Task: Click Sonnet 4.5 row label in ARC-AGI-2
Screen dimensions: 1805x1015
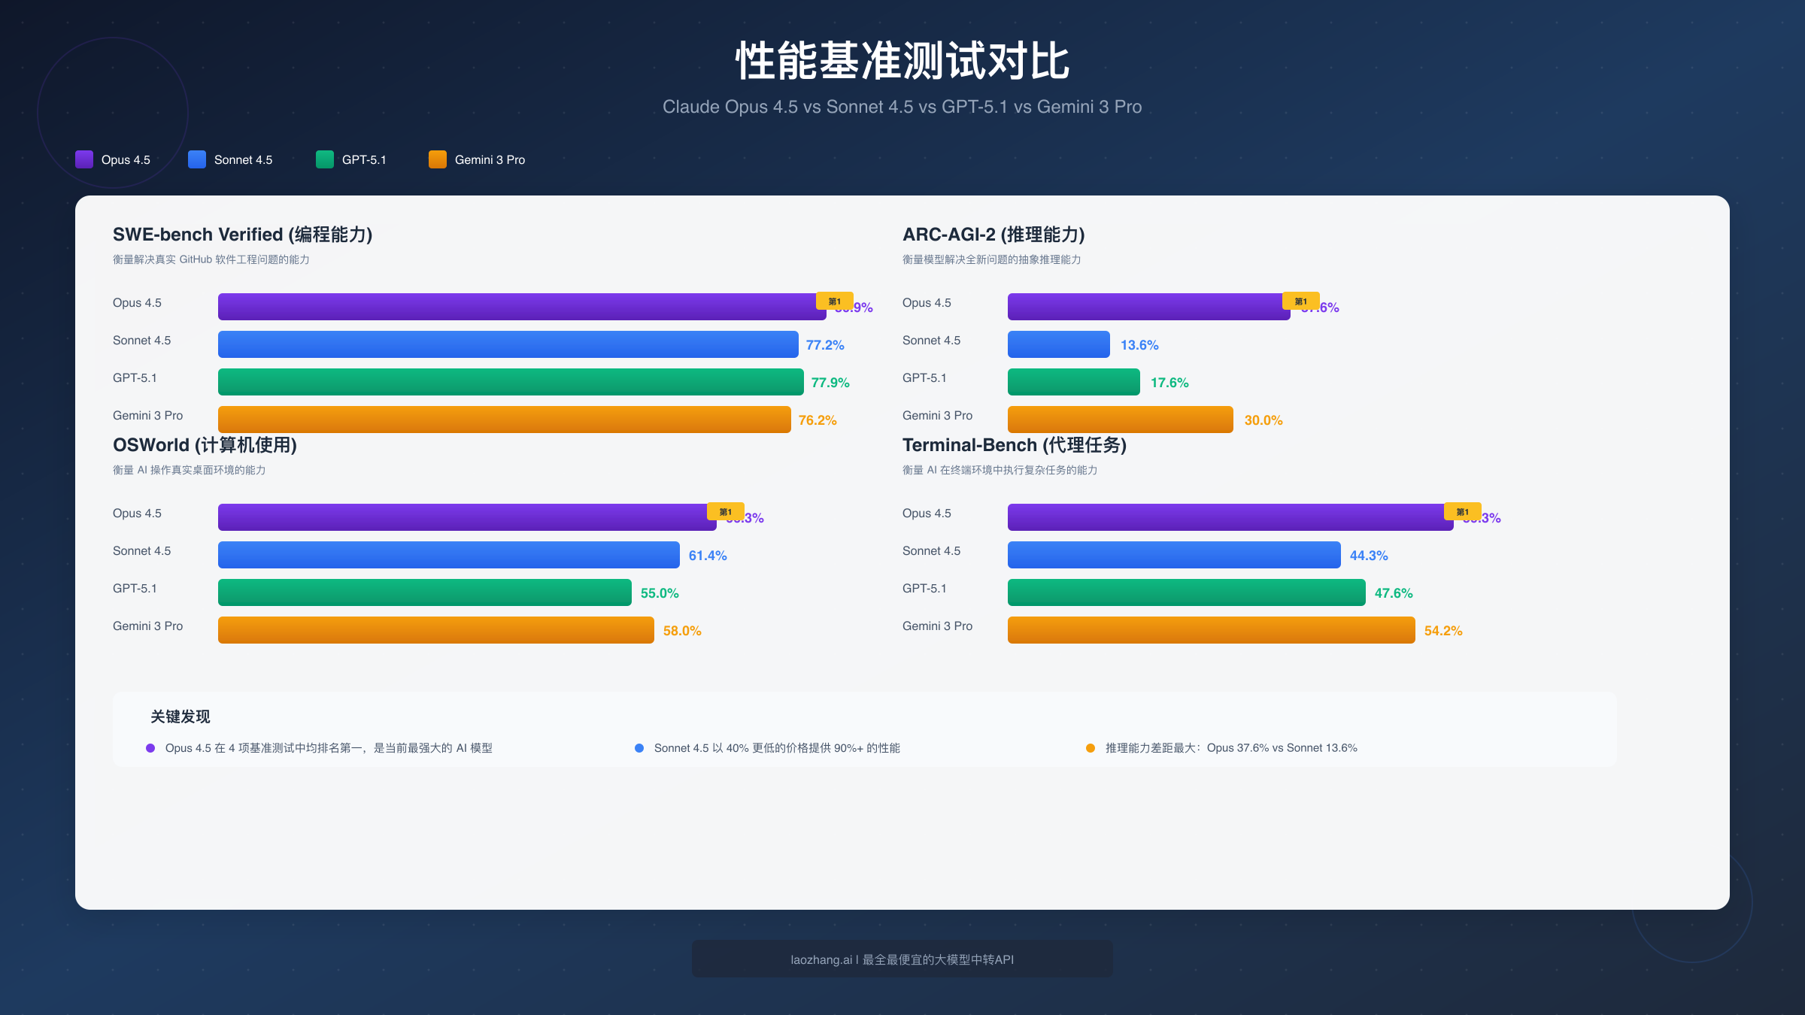Action: pos(931,340)
